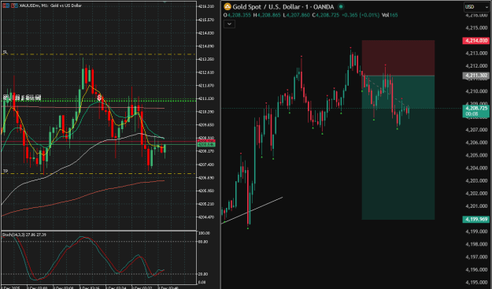Click the grey 4,211.302 entry price tag

coord(476,76)
